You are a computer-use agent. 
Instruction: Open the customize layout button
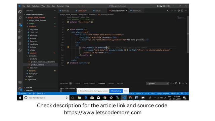click(x=169, y=6)
